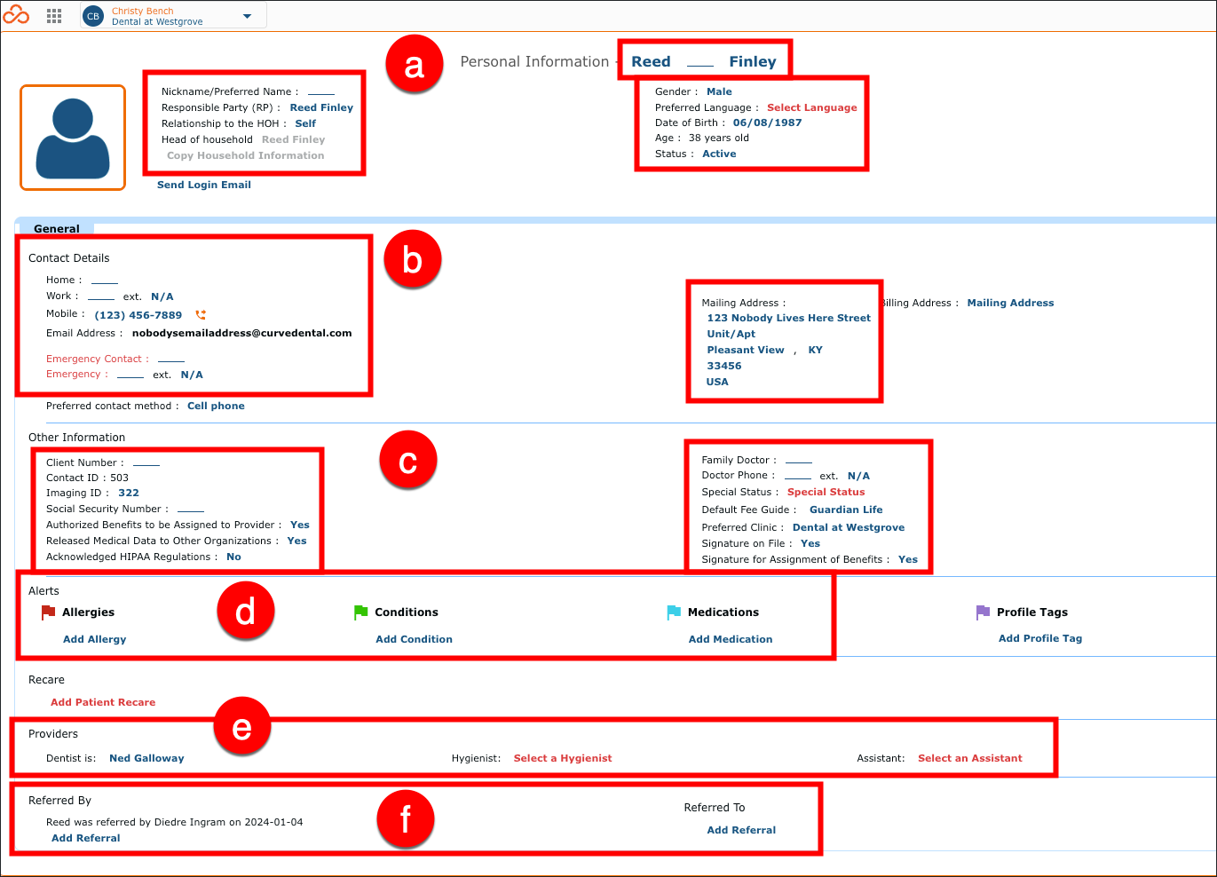Click the Send Login Email link

(x=204, y=185)
